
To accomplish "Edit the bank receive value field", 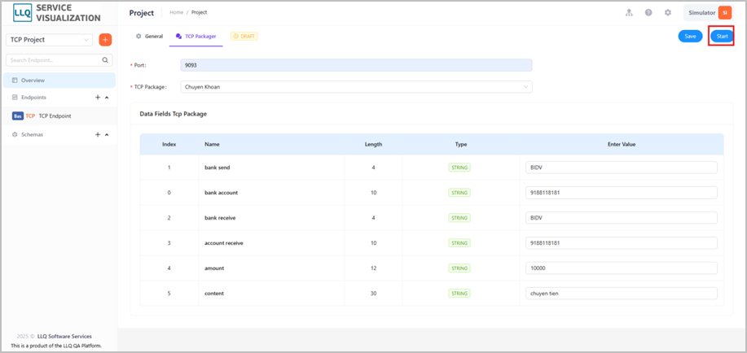I will click(622, 218).
